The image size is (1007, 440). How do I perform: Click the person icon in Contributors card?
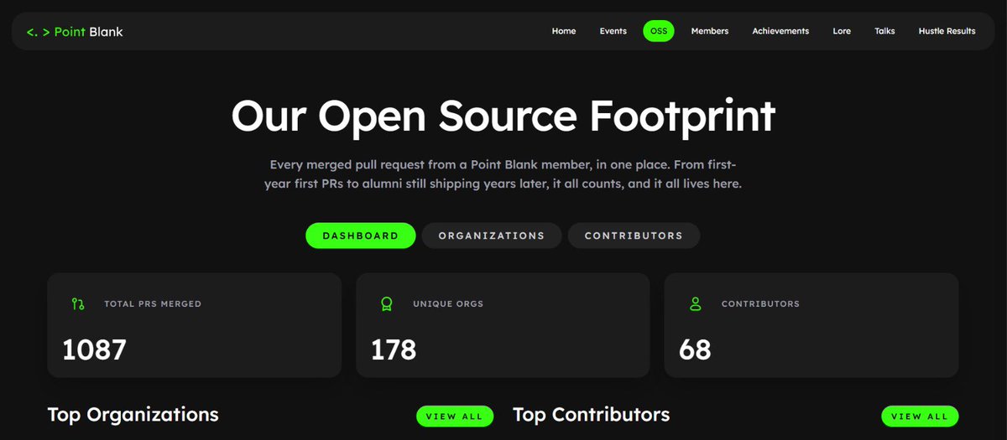pyautogui.click(x=695, y=303)
